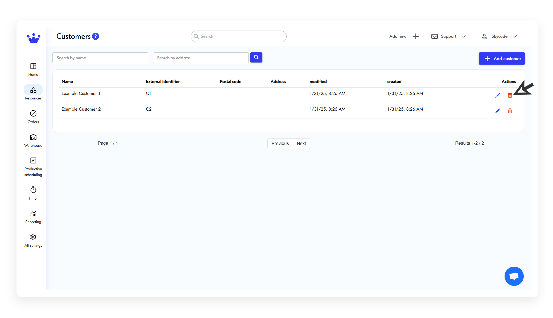Go to Orders in the sidebar

coord(33,117)
